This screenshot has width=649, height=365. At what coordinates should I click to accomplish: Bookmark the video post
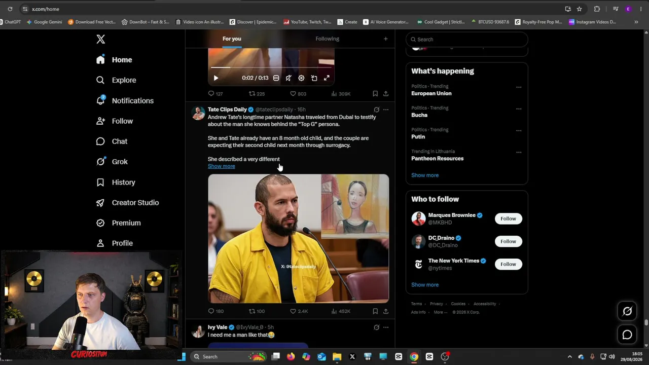(x=375, y=94)
